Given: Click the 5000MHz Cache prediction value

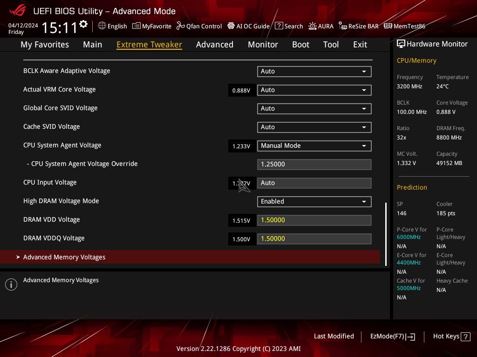Looking at the screenshot, I should pos(409,288).
